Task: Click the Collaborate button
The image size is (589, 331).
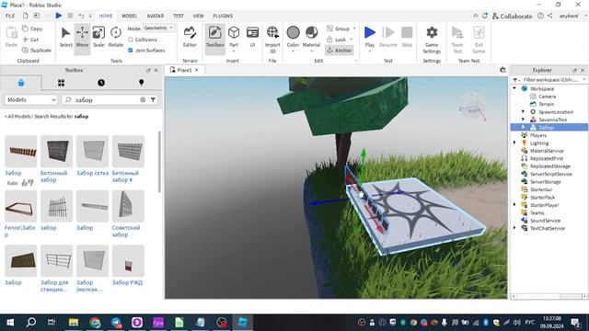Action: (513, 17)
